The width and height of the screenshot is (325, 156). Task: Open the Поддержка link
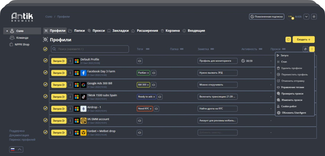(17, 131)
